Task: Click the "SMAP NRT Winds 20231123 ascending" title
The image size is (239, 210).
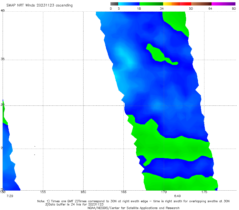Action: [39, 5]
